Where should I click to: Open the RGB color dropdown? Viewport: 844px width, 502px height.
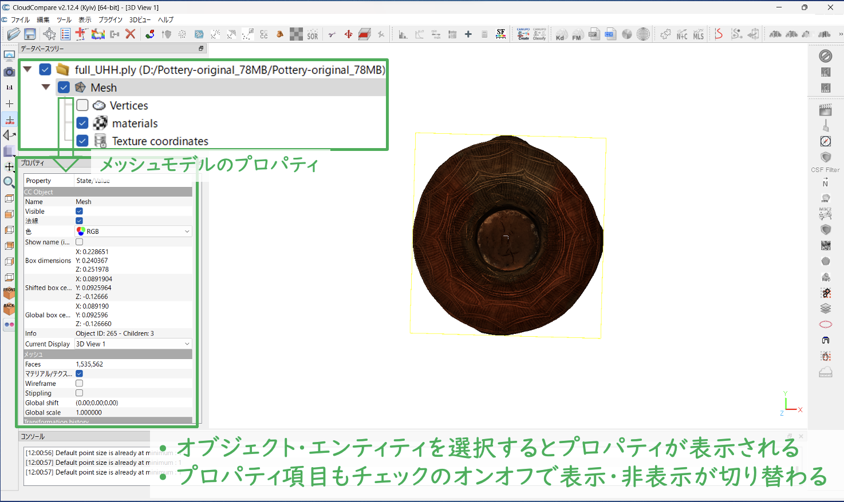pyautogui.click(x=133, y=232)
